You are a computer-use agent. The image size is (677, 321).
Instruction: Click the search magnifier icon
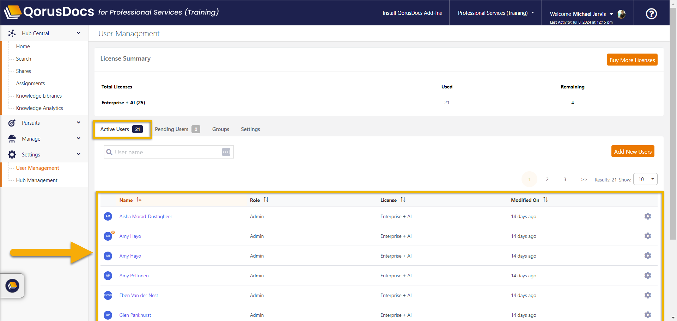(109, 152)
